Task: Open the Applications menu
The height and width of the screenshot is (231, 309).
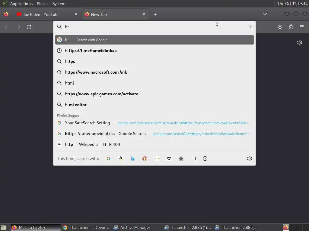Action: tap(21, 4)
